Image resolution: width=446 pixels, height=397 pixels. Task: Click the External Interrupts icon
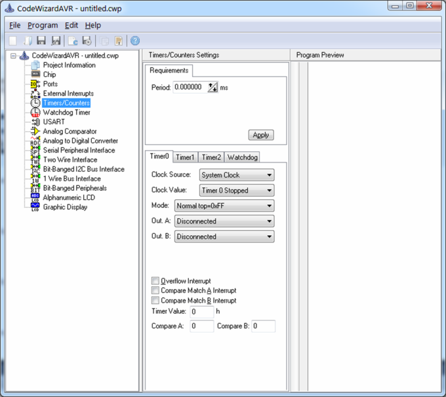(35, 94)
